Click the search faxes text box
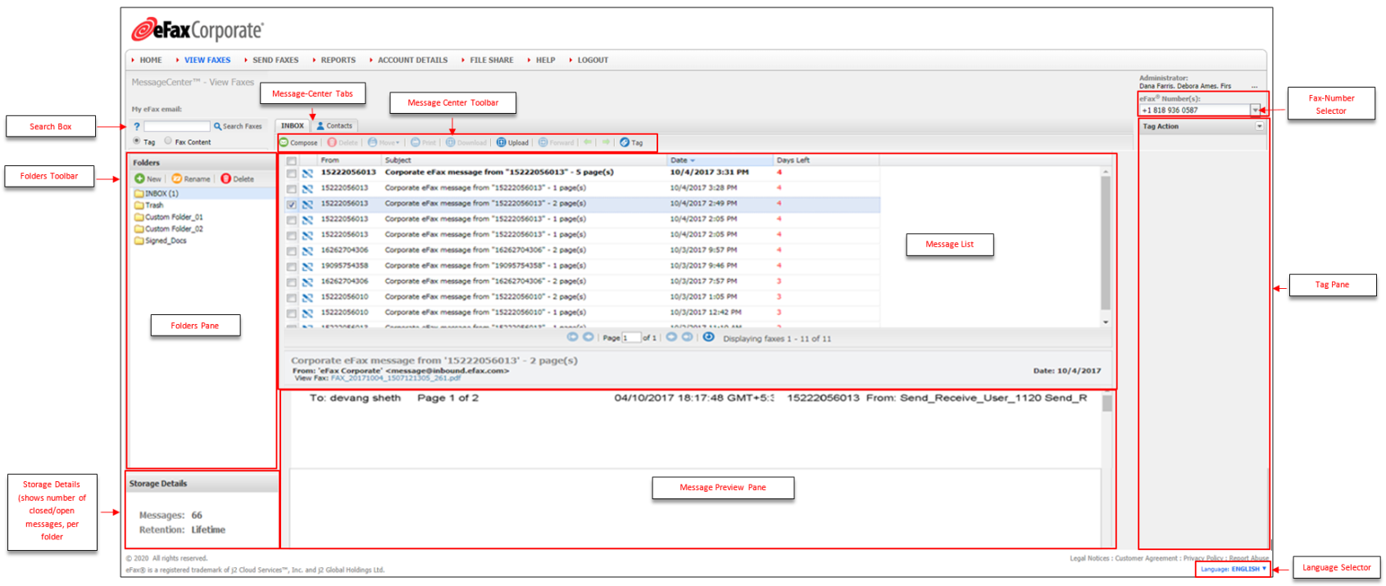The image size is (1386, 586). pos(177,126)
